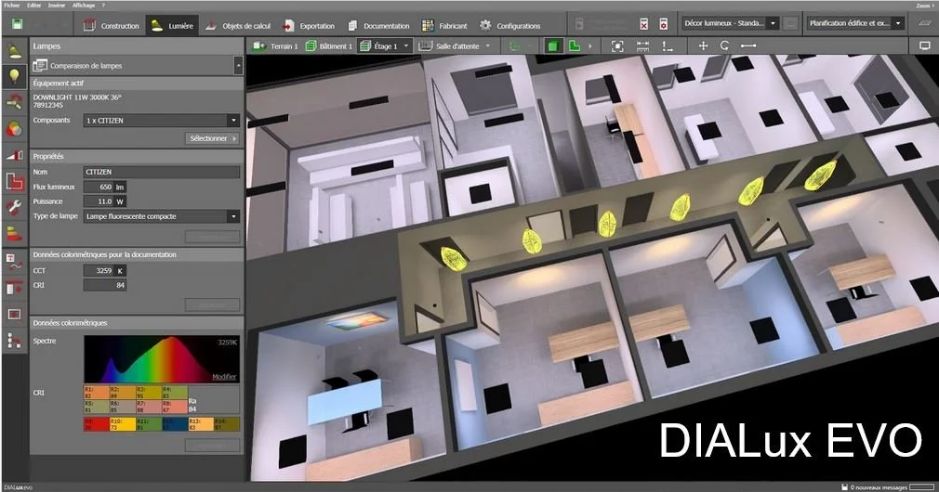Open the light scenes tool in left sidebar
The image size is (939, 492).
pos(14,155)
